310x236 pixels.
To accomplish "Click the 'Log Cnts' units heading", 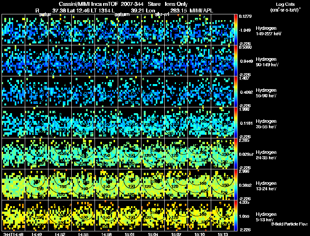I will [285, 4].
